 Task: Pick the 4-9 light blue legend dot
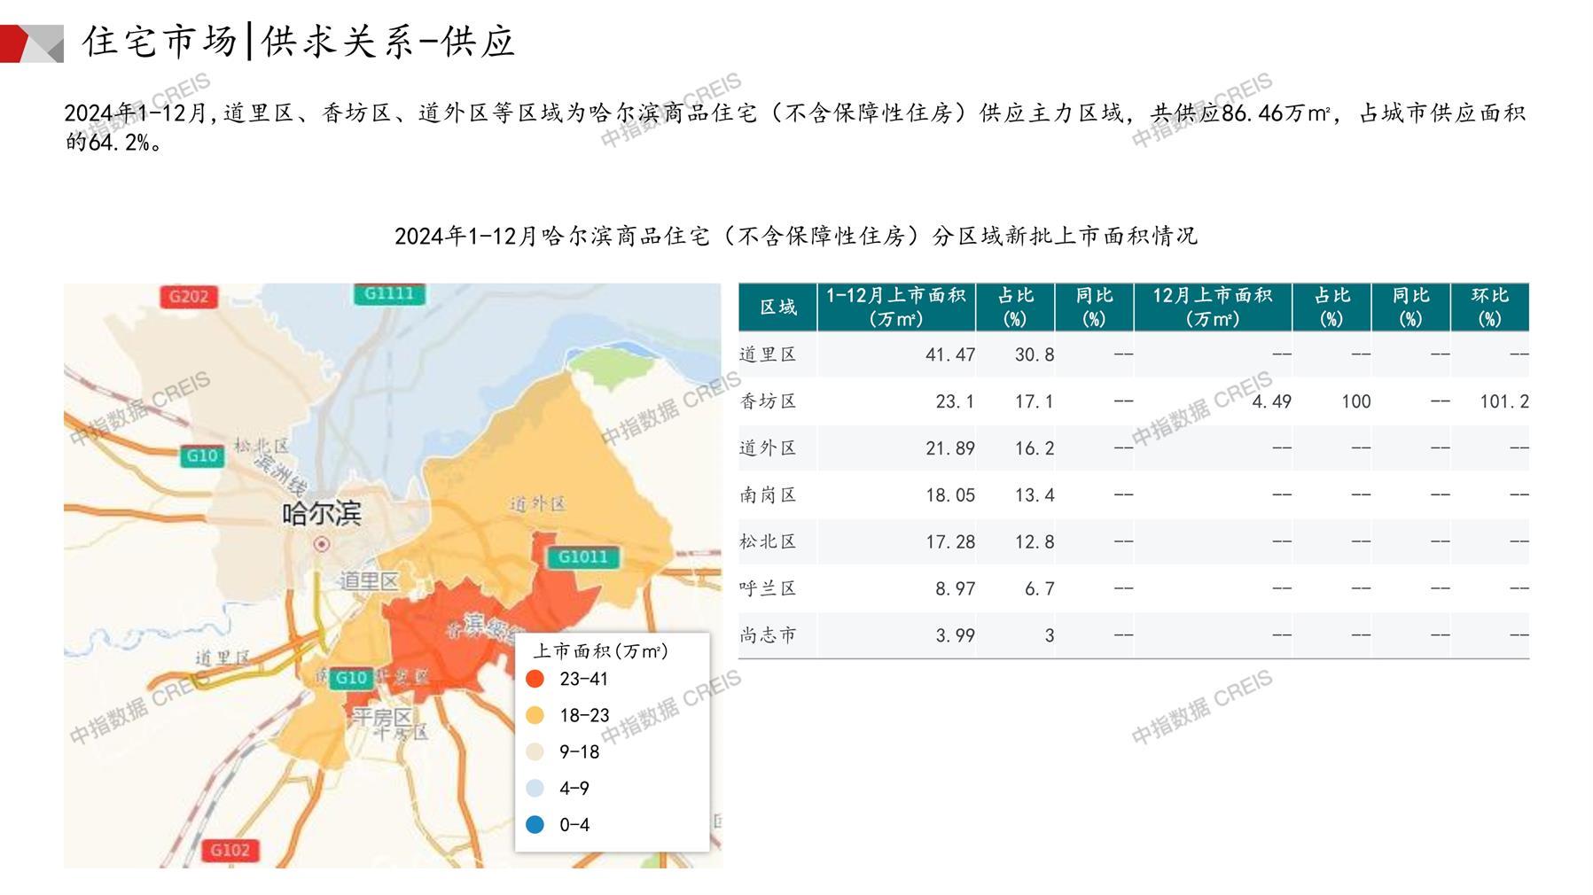[x=535, y=788]
